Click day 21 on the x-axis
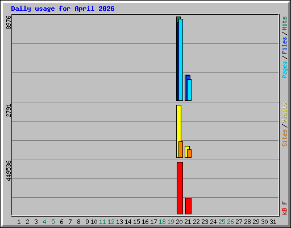Image resolution: width=291 pixels, height=228 pixels. click(x=188, y=222)
